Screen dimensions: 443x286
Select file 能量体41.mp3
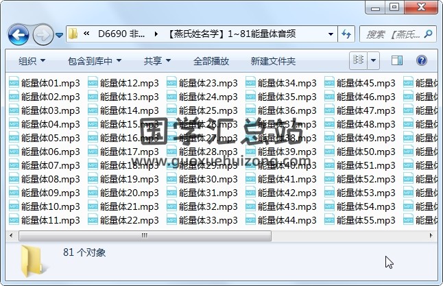tap(281, 179)
